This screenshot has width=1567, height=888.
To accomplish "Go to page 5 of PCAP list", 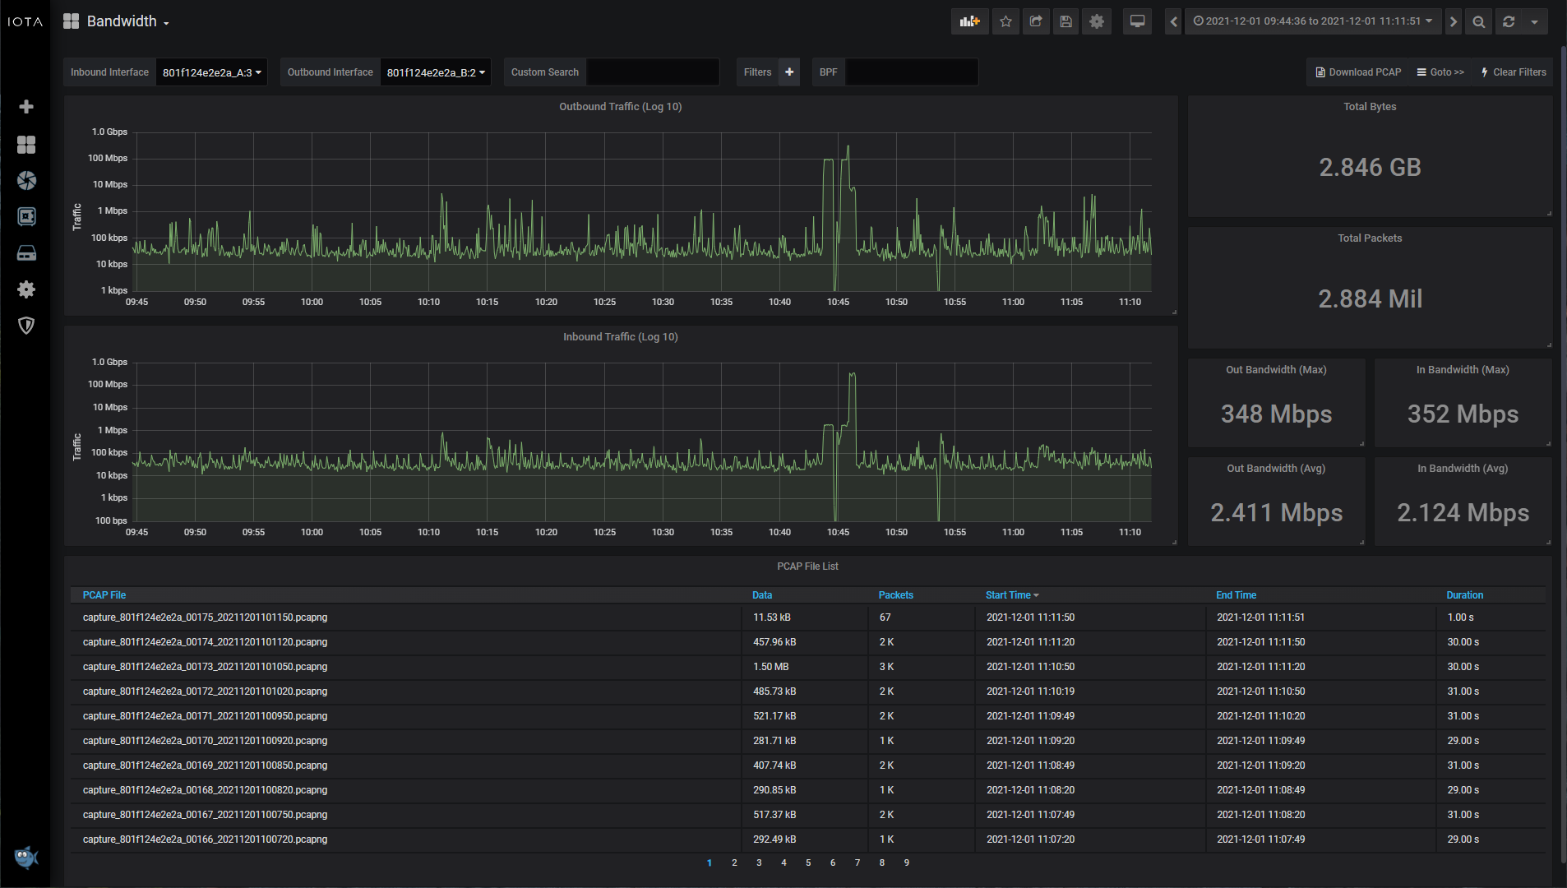I will 808,863.
